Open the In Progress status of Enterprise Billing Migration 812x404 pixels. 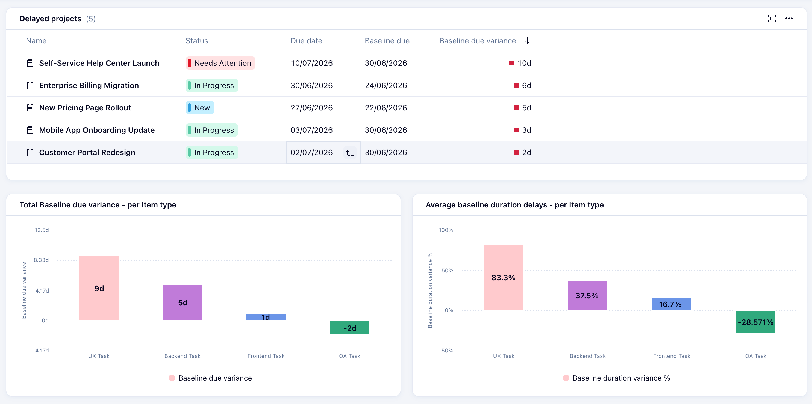point(212,86)
